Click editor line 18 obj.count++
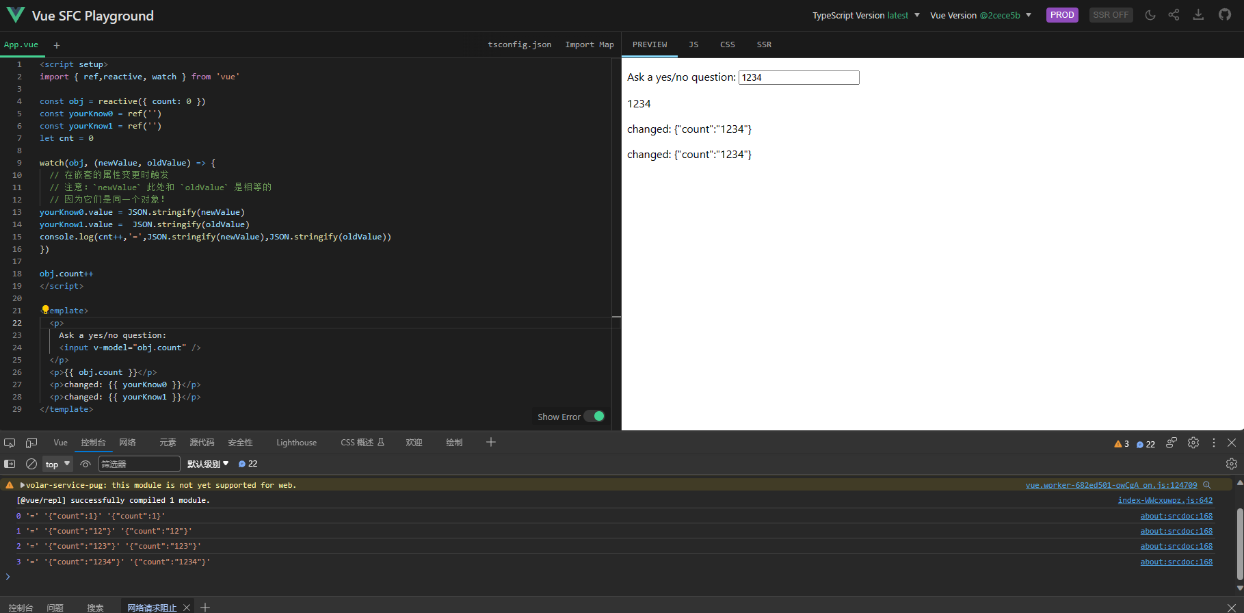 pyautogui.click(x=66, y=274)
